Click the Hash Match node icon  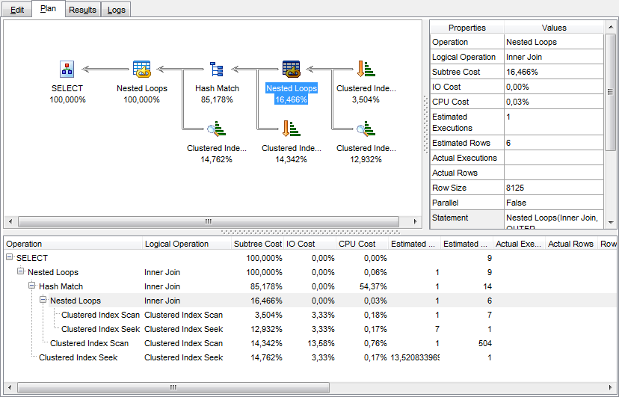pos(216,69)
